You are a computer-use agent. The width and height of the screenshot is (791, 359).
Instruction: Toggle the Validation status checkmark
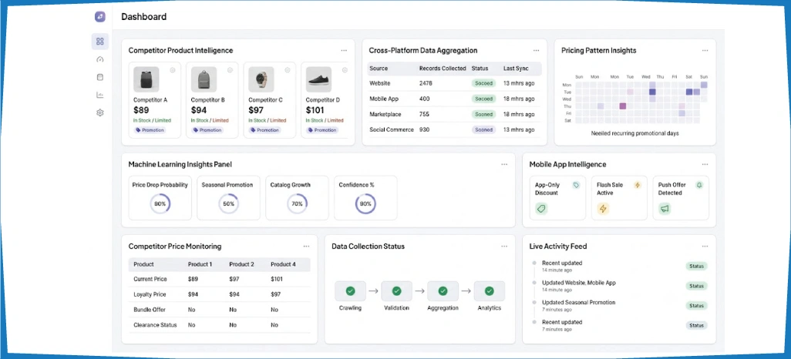pyautogui.click(x=396, y=291)
